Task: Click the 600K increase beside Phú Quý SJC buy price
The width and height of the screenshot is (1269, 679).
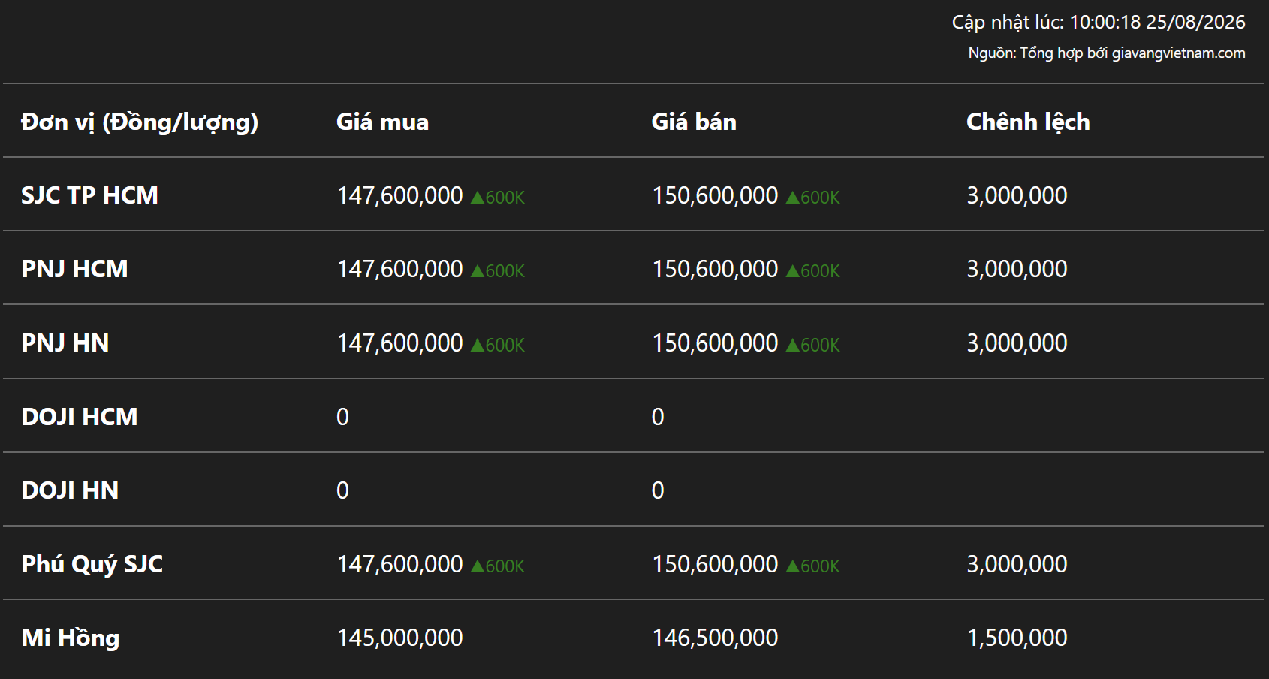Action: click(x=498, y=566)
